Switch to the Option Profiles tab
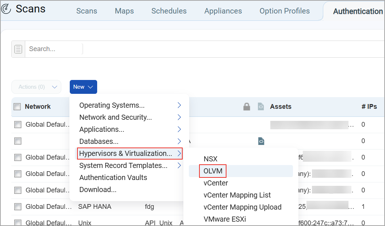Image resolution: width=385 pixels, height=226 pixels. point(285,11)
